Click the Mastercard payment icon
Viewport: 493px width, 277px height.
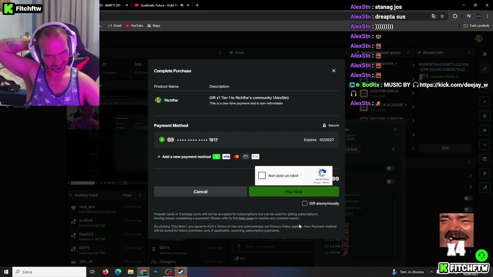tap(236, 157)
